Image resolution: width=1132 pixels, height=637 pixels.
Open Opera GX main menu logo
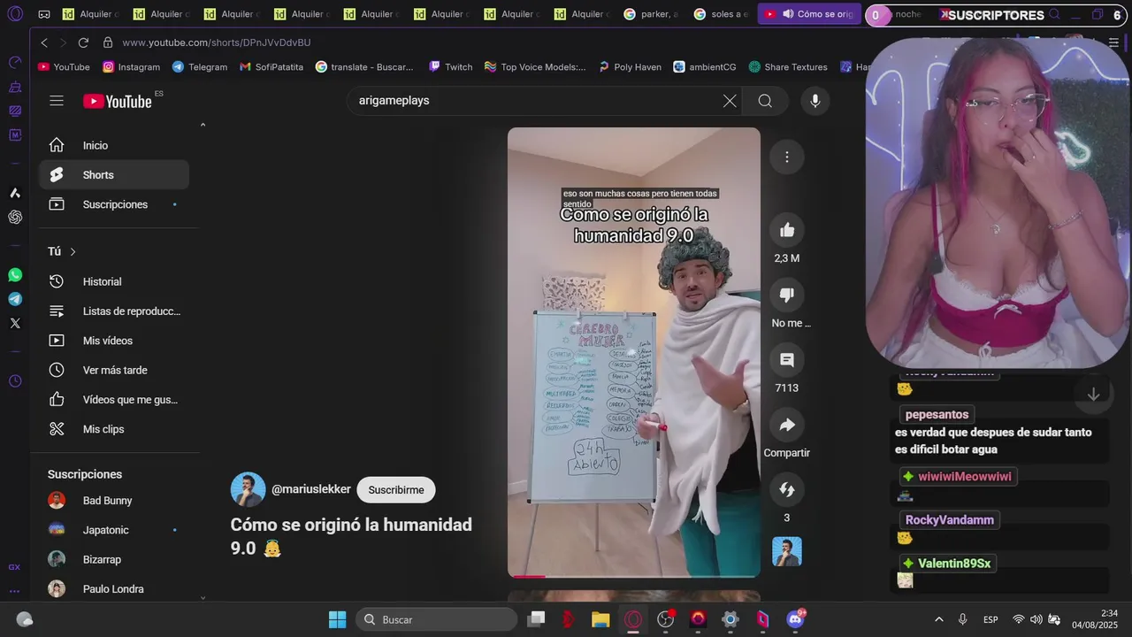coord(15,14)
